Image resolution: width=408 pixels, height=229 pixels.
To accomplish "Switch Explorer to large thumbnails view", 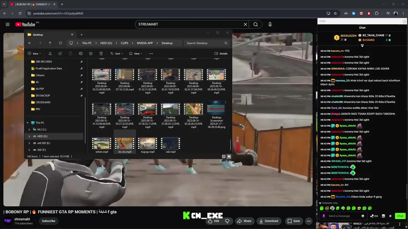I will click(229, 156).
